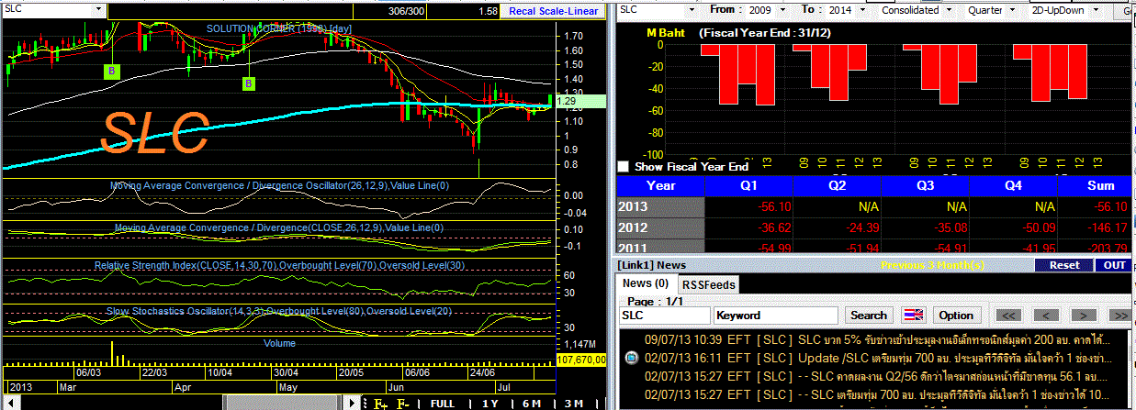Click the news Option button
1136x410 pixels.
coord(955,315)
